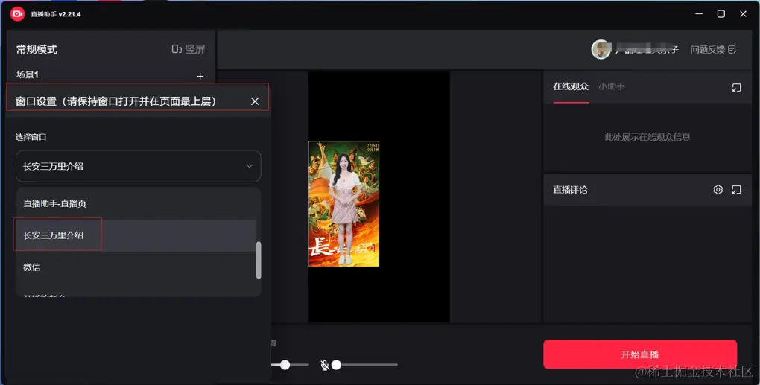Click the preview thumbnail of the presenter
This screenshot has height=385, width=760.
point(343,203)
